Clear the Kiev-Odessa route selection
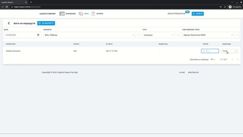The image size is (243, 137). coord(133,35)
